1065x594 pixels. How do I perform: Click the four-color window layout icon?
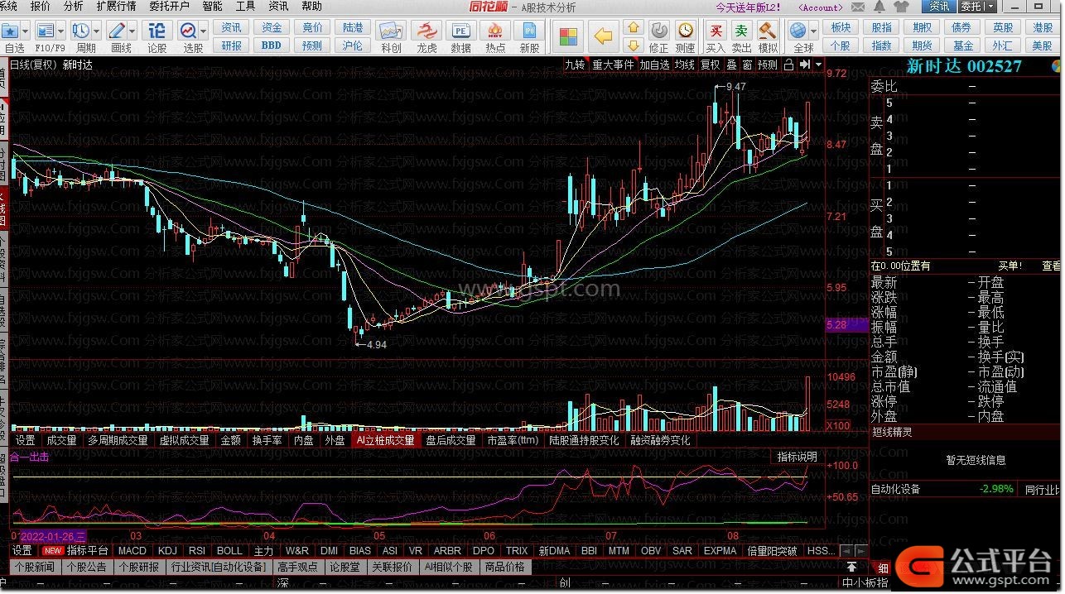tap(568, 37)
